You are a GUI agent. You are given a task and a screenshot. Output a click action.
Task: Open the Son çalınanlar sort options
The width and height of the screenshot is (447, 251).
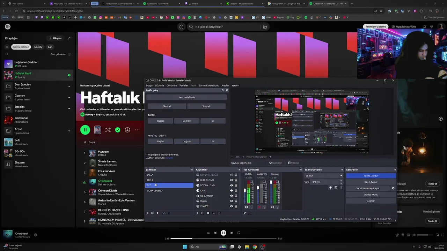[x=61, y=54]
